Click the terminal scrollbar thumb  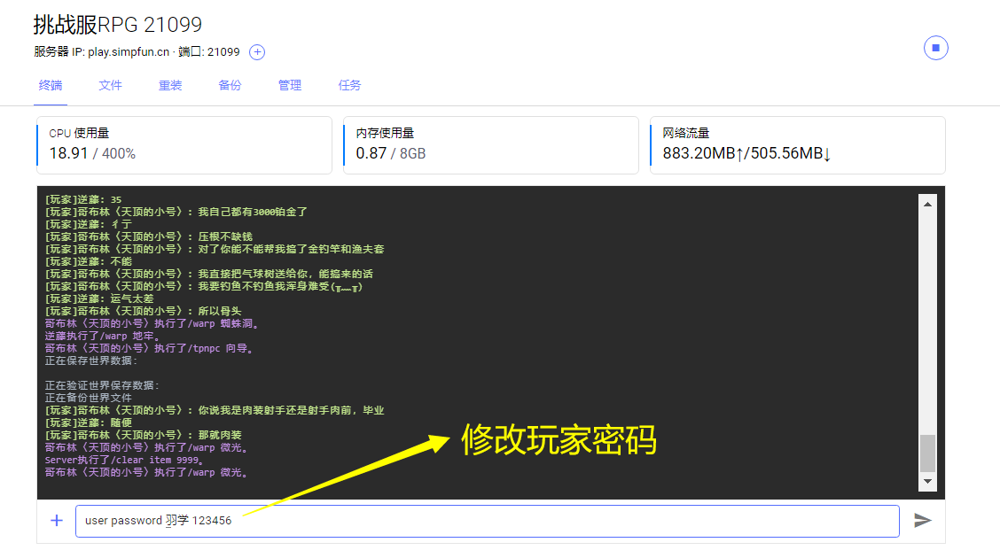coord(927,453)
